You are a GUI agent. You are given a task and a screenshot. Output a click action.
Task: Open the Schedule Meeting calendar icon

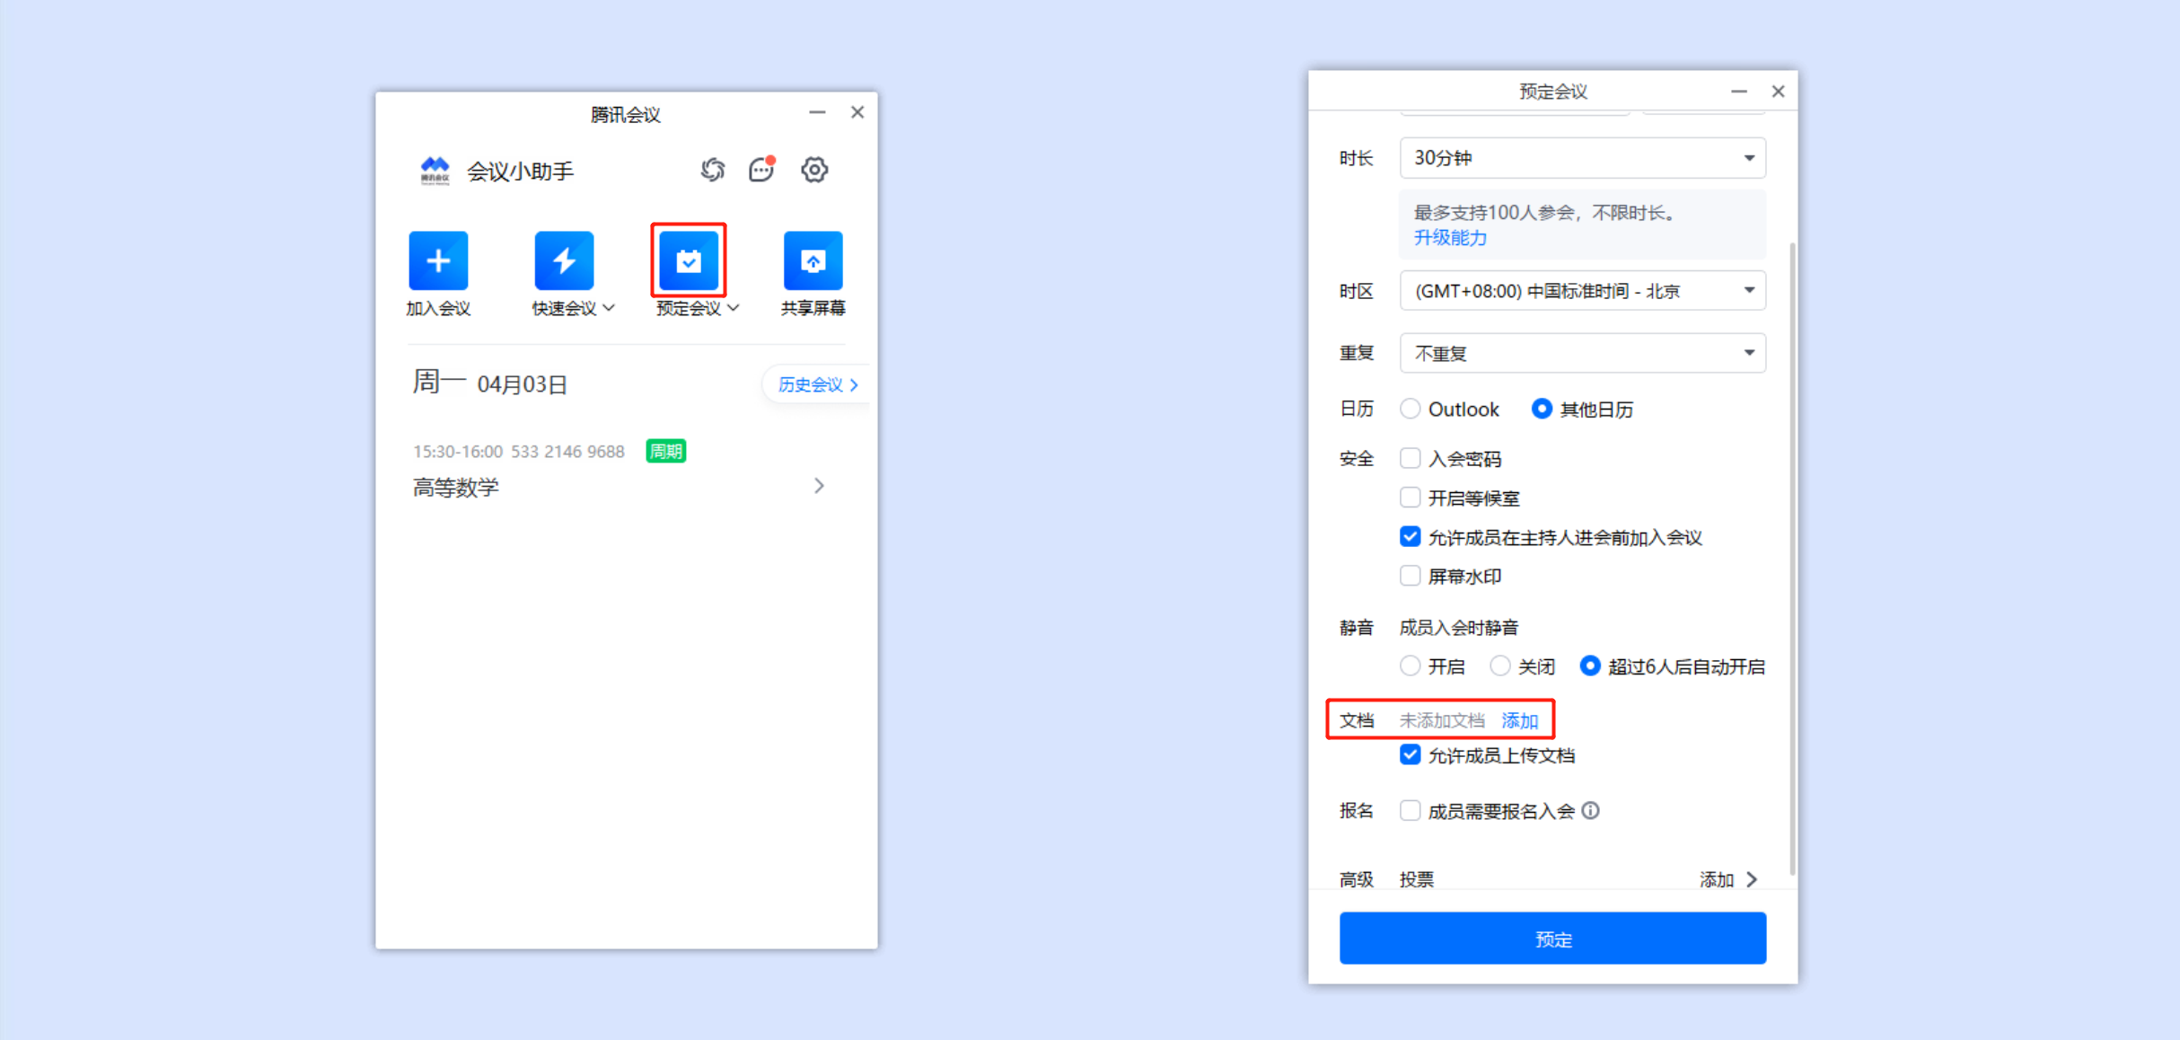[x=689, y=260]
